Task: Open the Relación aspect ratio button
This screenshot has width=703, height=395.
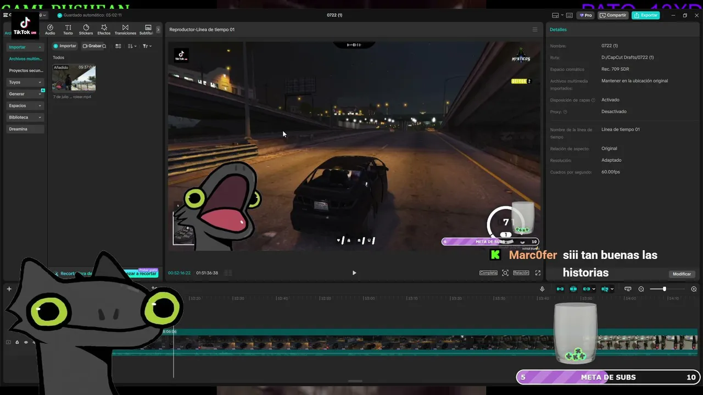Action: (521, 273)
